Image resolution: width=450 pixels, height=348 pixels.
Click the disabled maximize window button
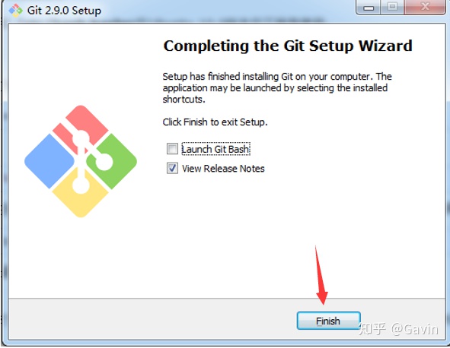click(392, 7)
